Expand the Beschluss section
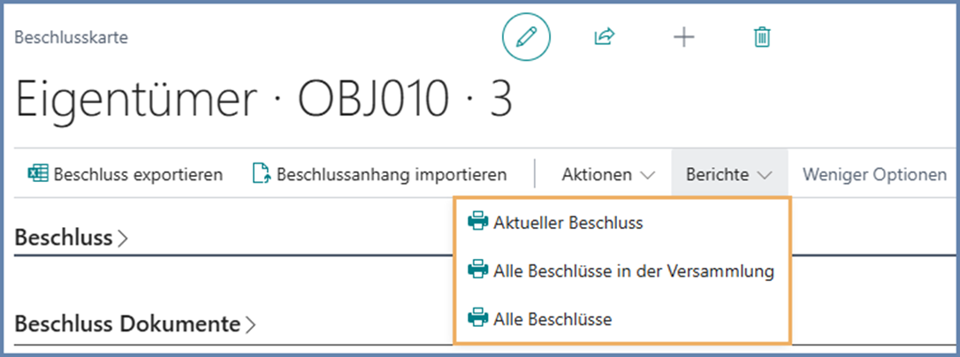This screenshot has width=960, height=357. pos(71,238)
